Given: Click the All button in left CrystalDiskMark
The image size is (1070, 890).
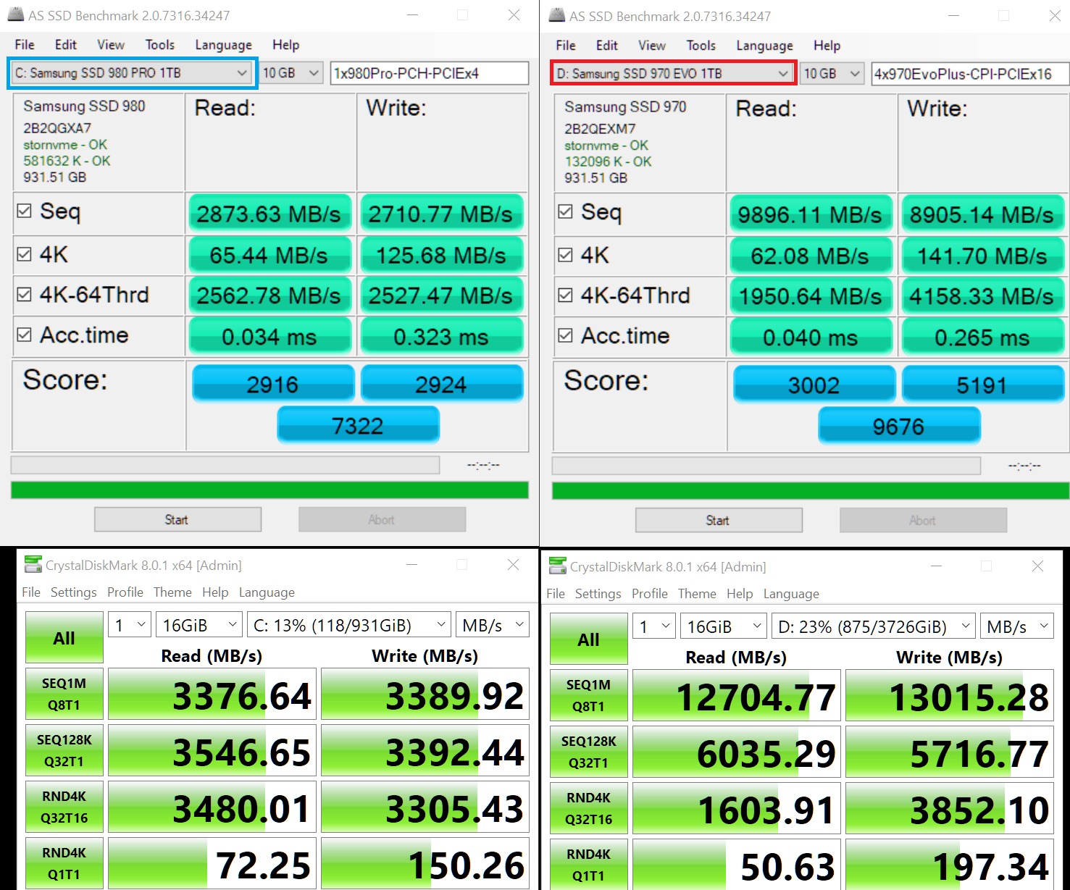Looking at the screenshot, I should (64, 638).
